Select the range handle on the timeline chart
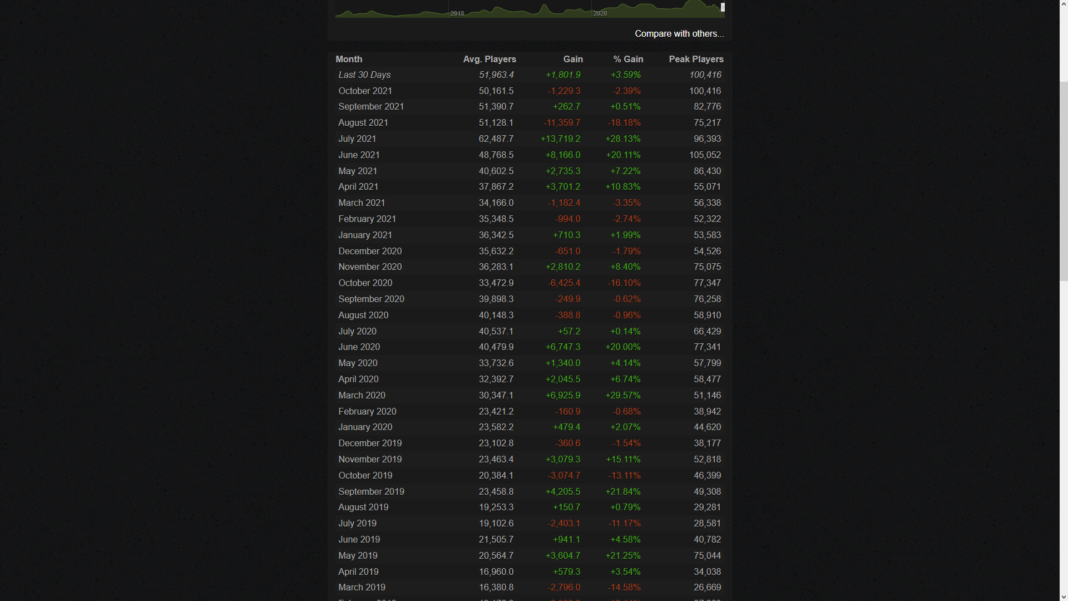The height and width of the screenshot is (601, 1068). (x=723, y=7)
